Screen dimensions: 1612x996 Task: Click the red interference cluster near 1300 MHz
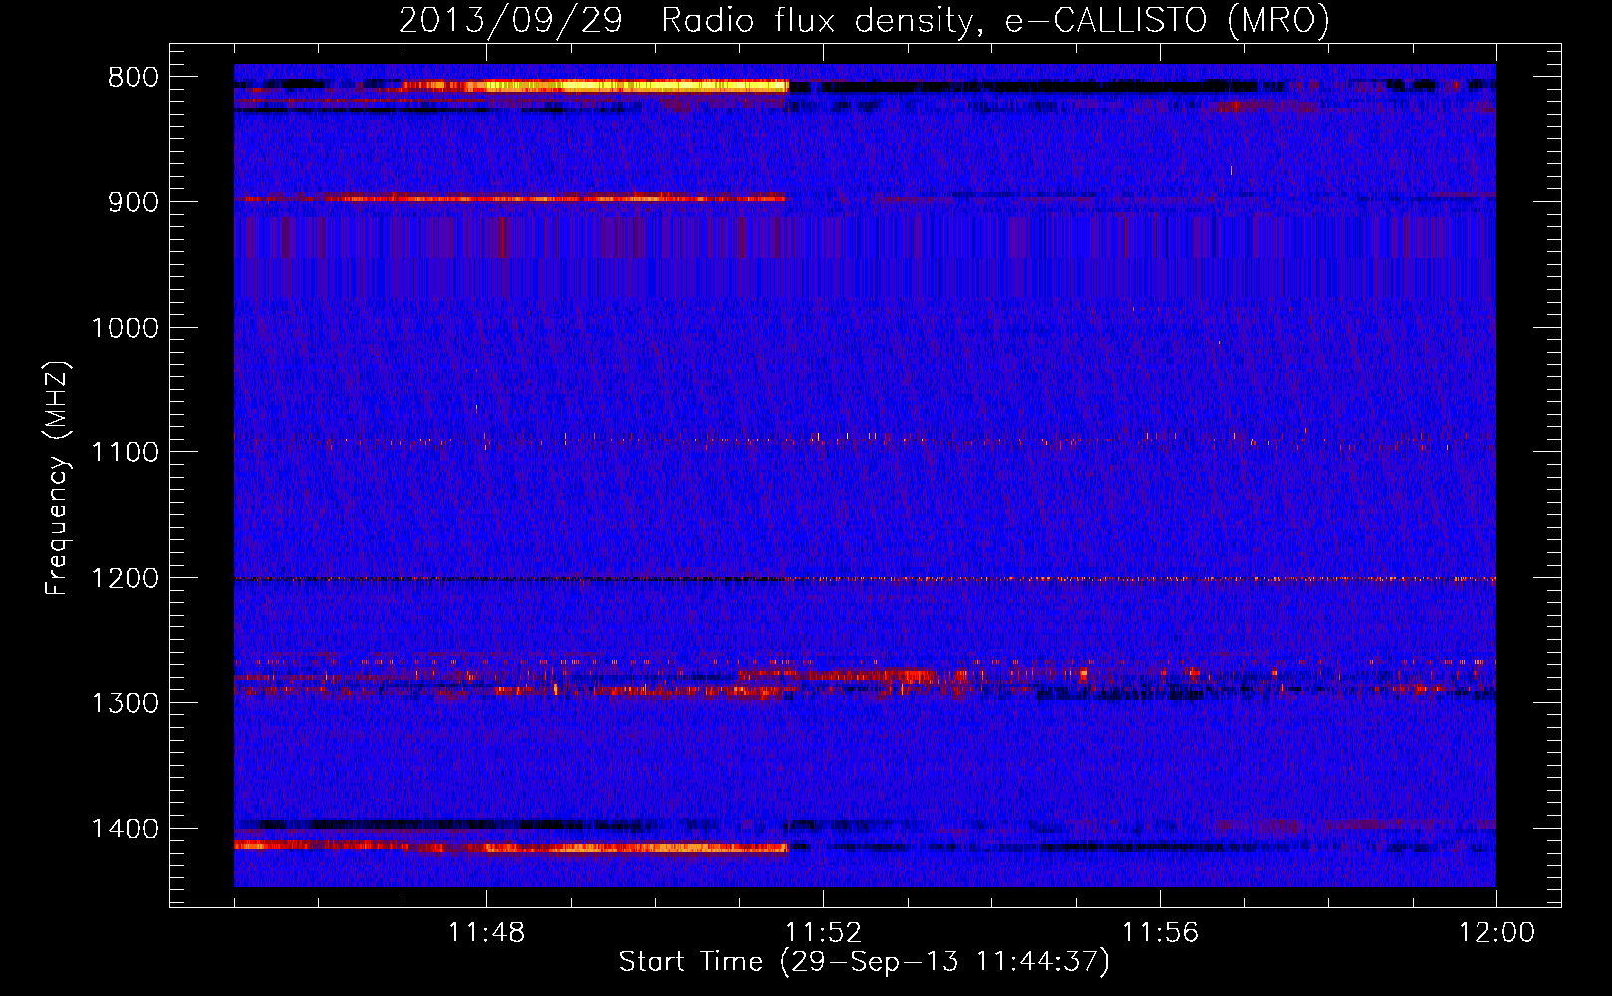(x=865, y=679)
